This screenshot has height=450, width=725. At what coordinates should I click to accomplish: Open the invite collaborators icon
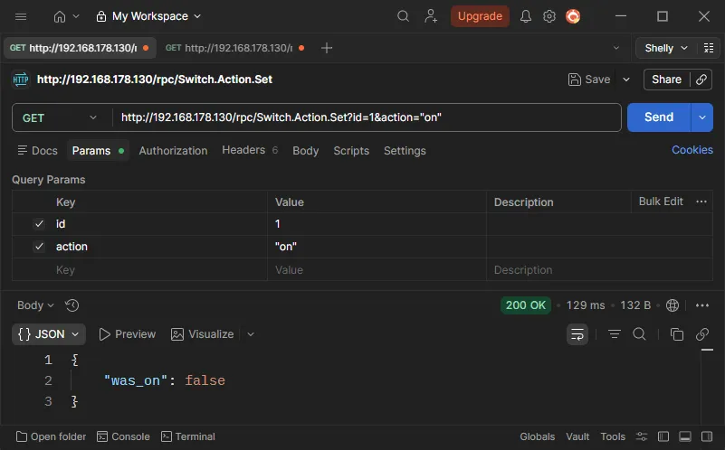coord(432,16)
